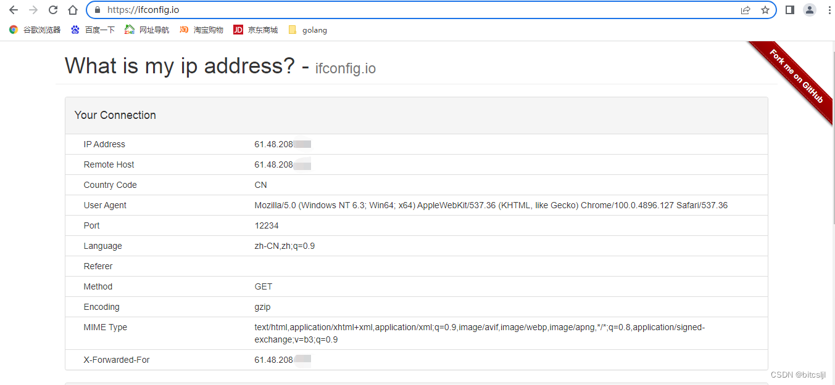Click the Referer row label
835x385 pixels.
(x=98, y=266)
